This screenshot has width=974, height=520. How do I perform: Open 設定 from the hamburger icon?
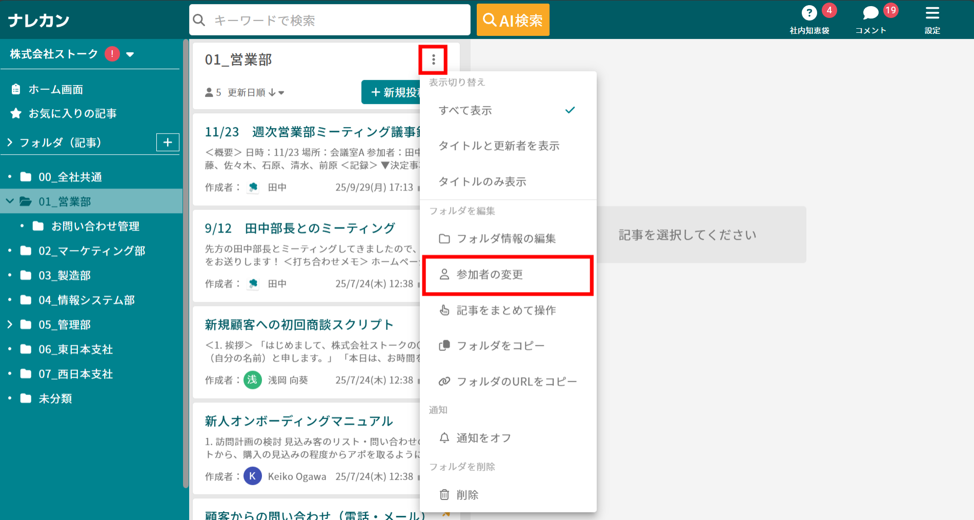(x=932, y=13)
